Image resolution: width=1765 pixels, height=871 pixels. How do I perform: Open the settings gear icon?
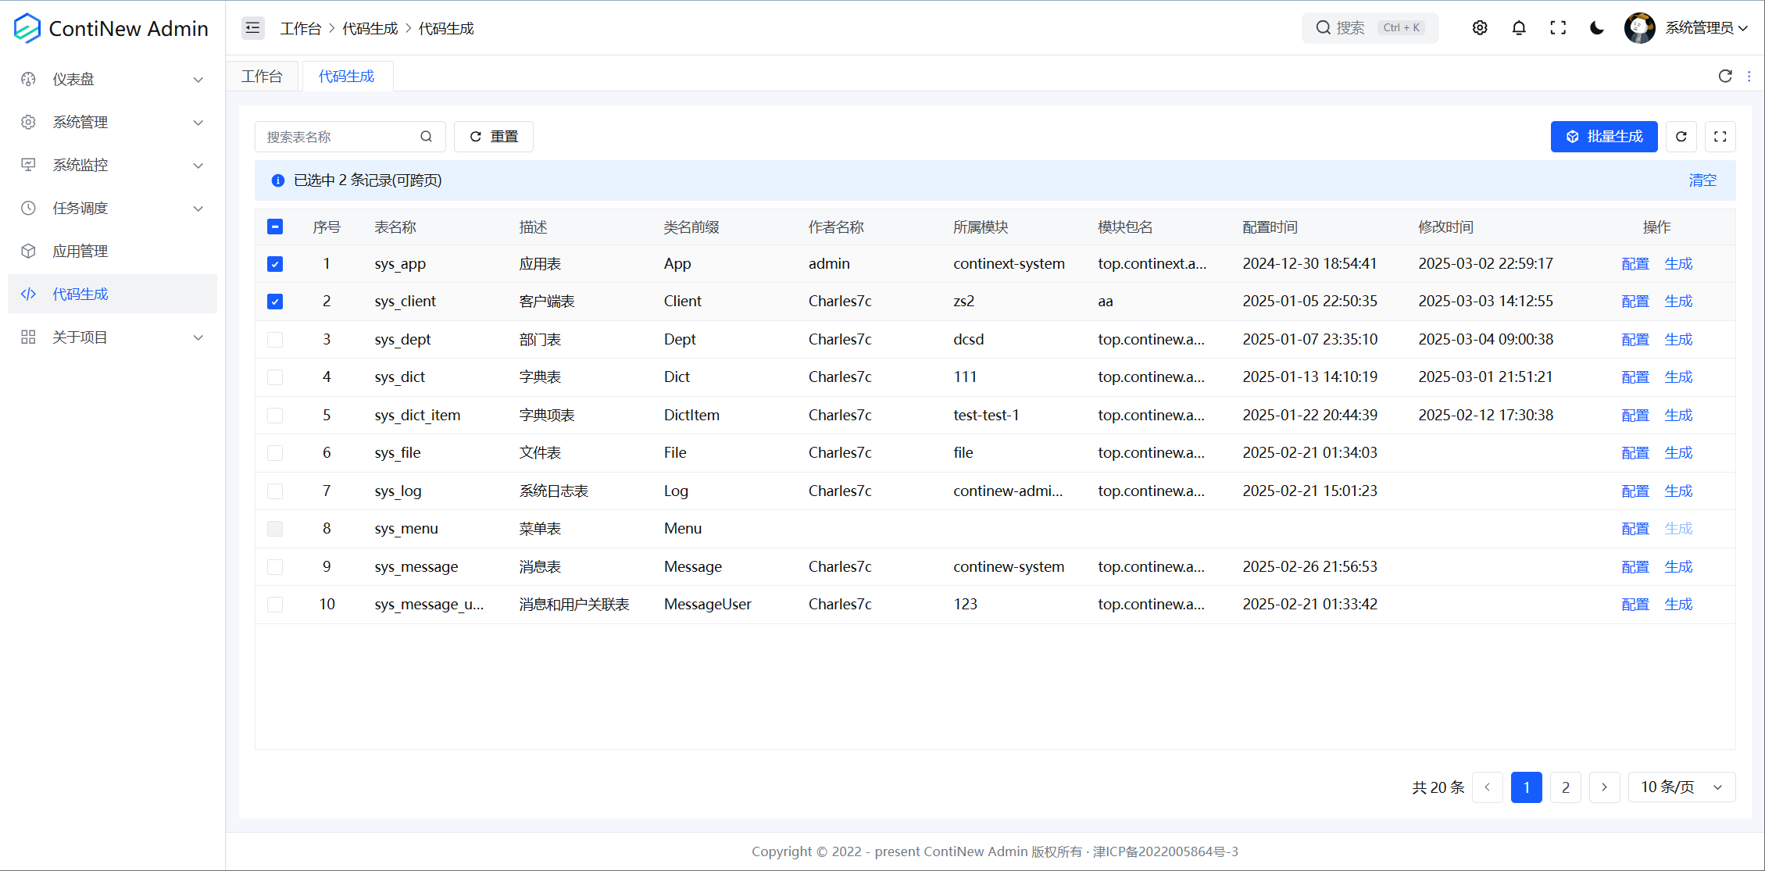click(1480, 28)
